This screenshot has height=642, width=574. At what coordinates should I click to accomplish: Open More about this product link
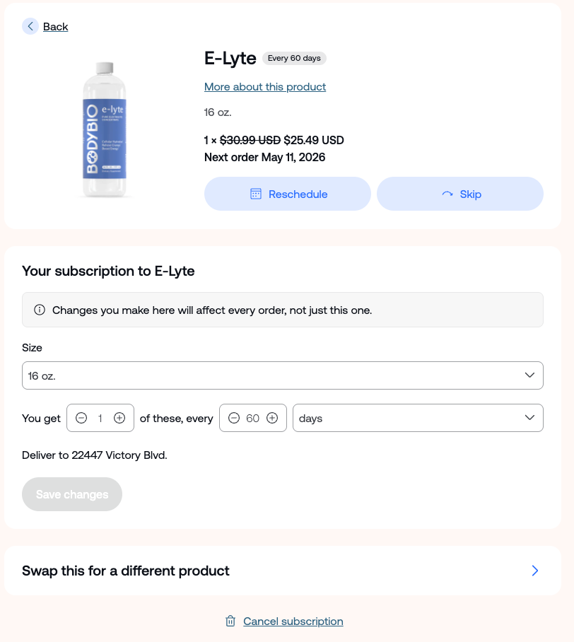click(265, 86)
